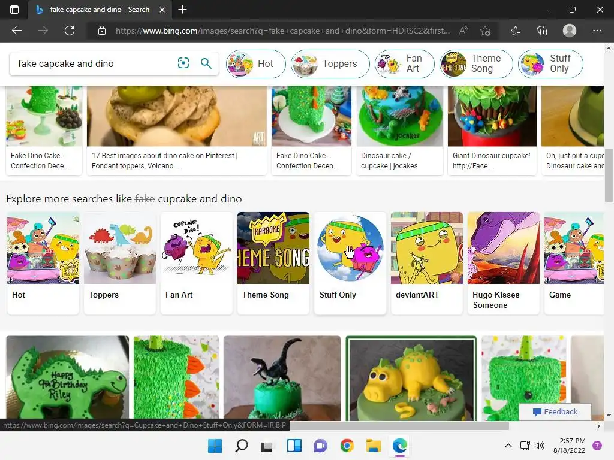Select the Toppers filter chip
Image resolution: width=614 pixels, height=460 pixels.
tap(330, 63)
